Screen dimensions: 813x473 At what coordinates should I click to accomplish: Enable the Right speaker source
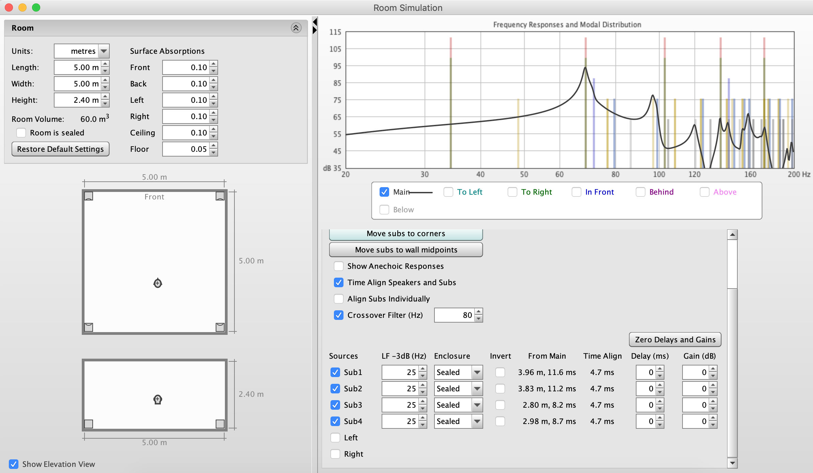tap(335, 454)
